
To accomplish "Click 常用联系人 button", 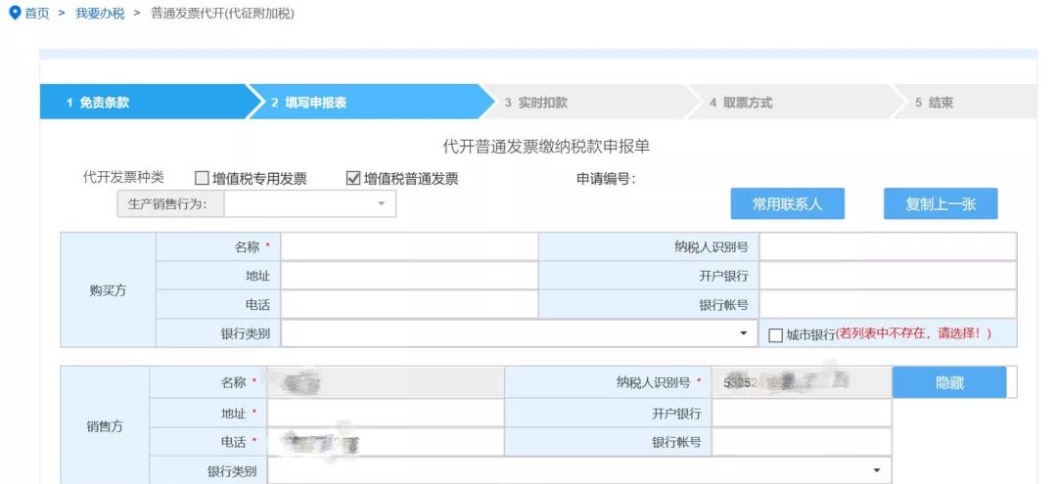I will pos(787,204).
